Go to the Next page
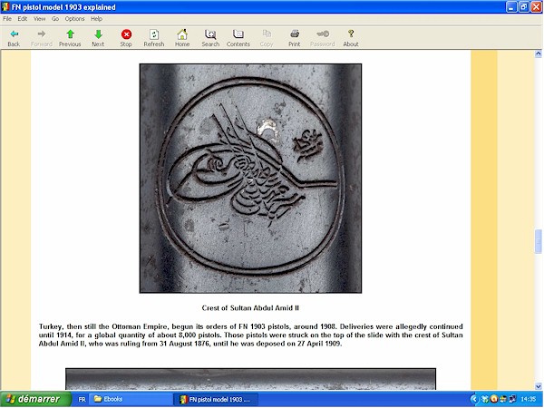Image resolution: width=544 pixels, height=408 pixels. [98, 38]
